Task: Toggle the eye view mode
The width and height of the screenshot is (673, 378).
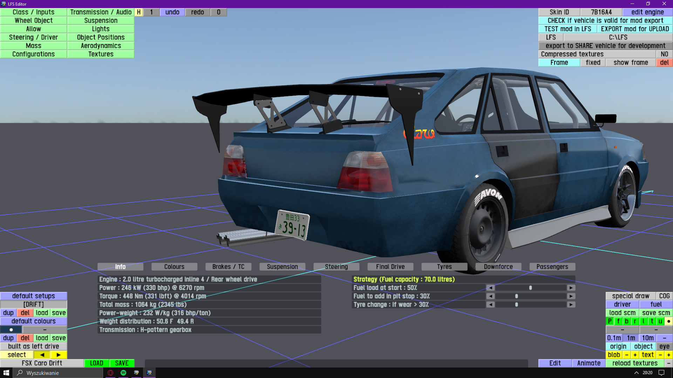Action: coord(664,346)
